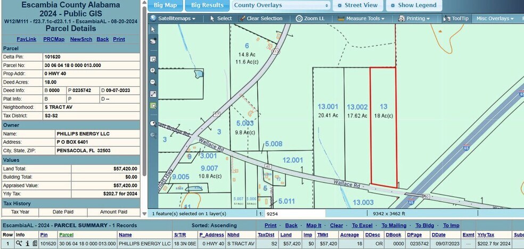Sort results by YrlyTax column
524x249 pixels.
point(486,235)
